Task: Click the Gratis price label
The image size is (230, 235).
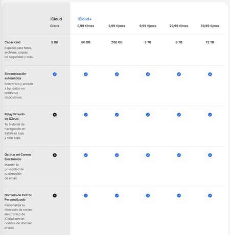Action: pyautogui.click(x=55, y=26)
